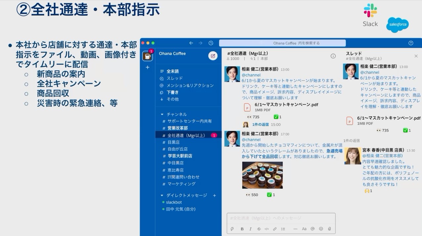Expand その他 in the sidebar
The height and width of the screenshot is (236, 422).
click(x=172, y=99)
